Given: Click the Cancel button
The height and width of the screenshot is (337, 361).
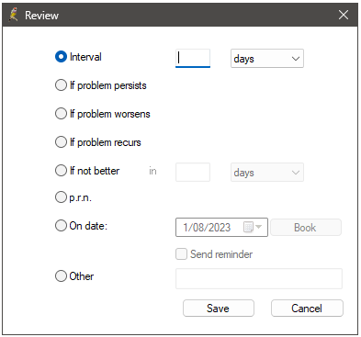Looking at the screenshot, I should point(307,308).
